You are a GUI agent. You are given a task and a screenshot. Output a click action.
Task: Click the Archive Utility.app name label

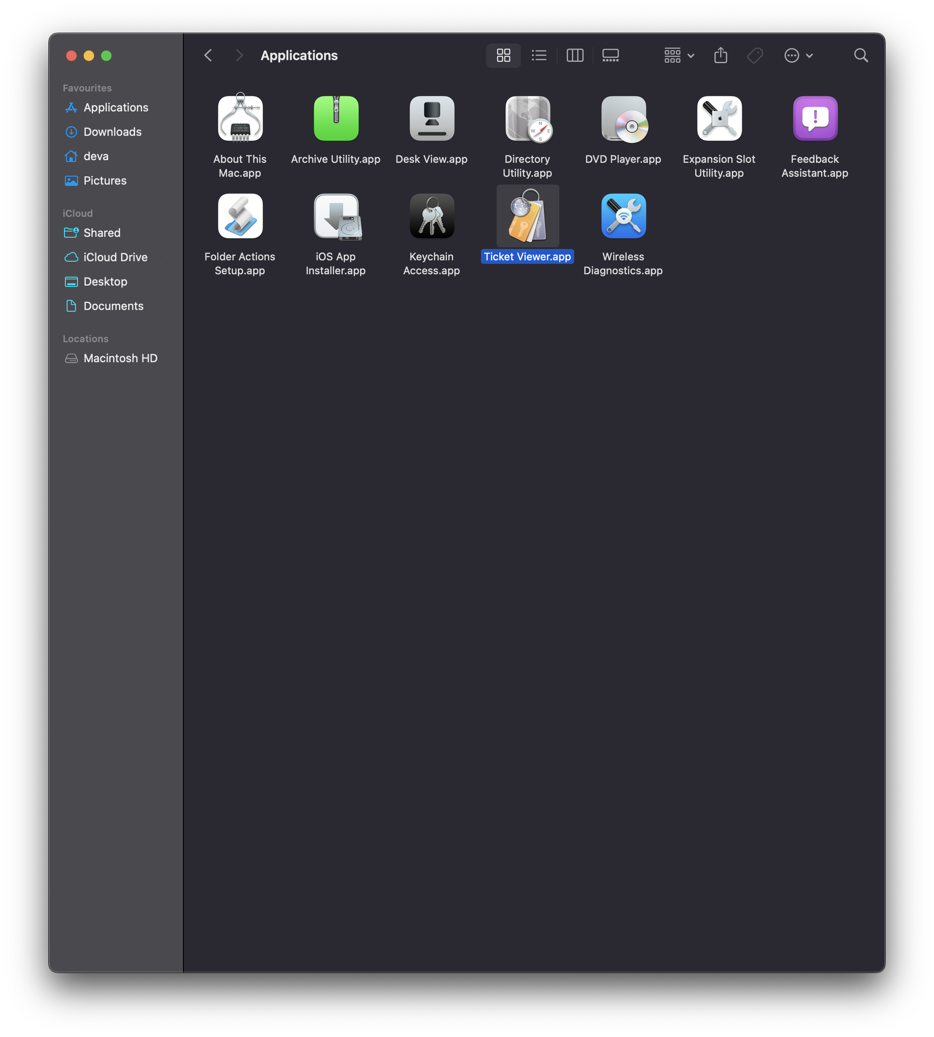(335, 159)
